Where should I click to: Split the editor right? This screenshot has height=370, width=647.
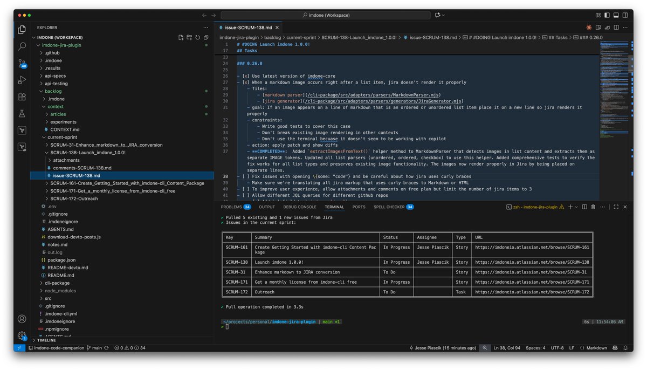[x=617, y=27]
